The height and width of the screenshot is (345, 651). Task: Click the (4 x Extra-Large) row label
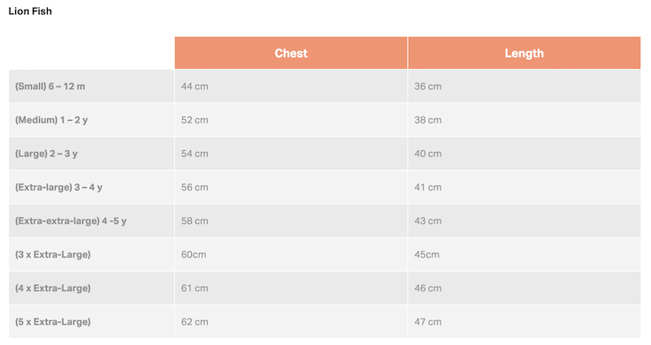pyautogui.click(x=53, y=289)
